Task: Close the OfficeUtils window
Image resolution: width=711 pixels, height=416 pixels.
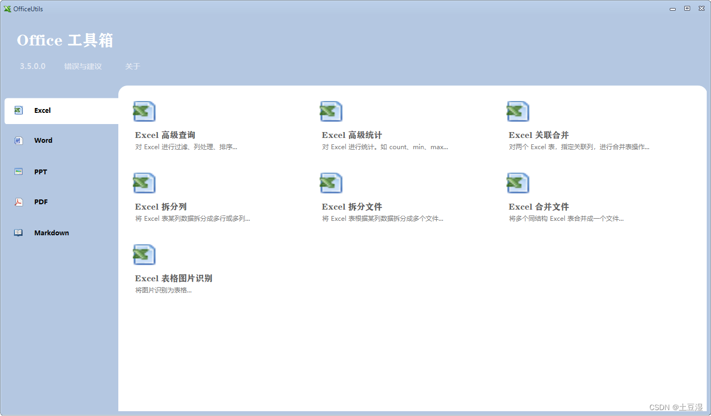Action: click(701, 9)
